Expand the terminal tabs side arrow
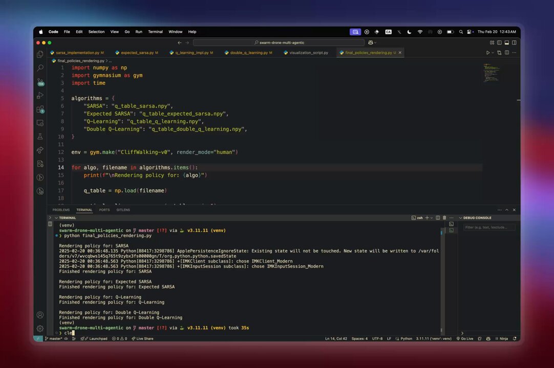Viewport: 554px width, 368px height. (x=50, y=218)
